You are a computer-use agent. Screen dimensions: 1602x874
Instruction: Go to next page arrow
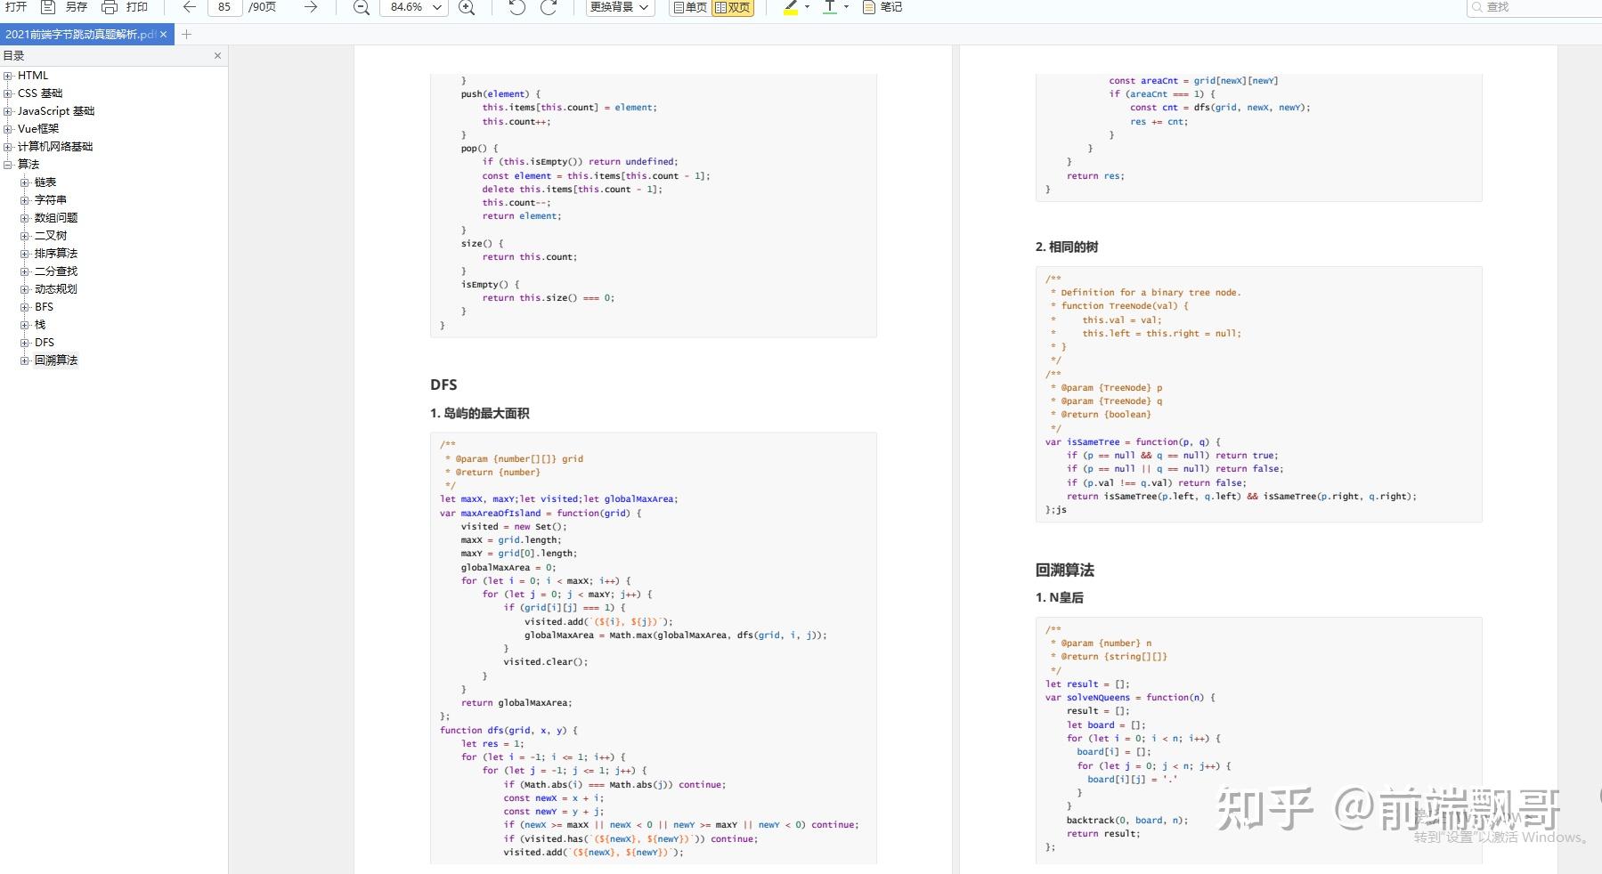coord(310,7)
